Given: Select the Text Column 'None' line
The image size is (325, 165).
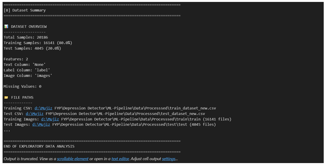Looking at the screenshot, I should (x=24, y=64).
